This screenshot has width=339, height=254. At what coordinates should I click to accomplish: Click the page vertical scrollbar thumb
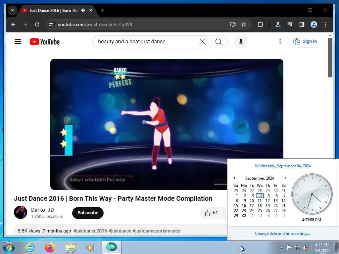(x=330, y=58)
